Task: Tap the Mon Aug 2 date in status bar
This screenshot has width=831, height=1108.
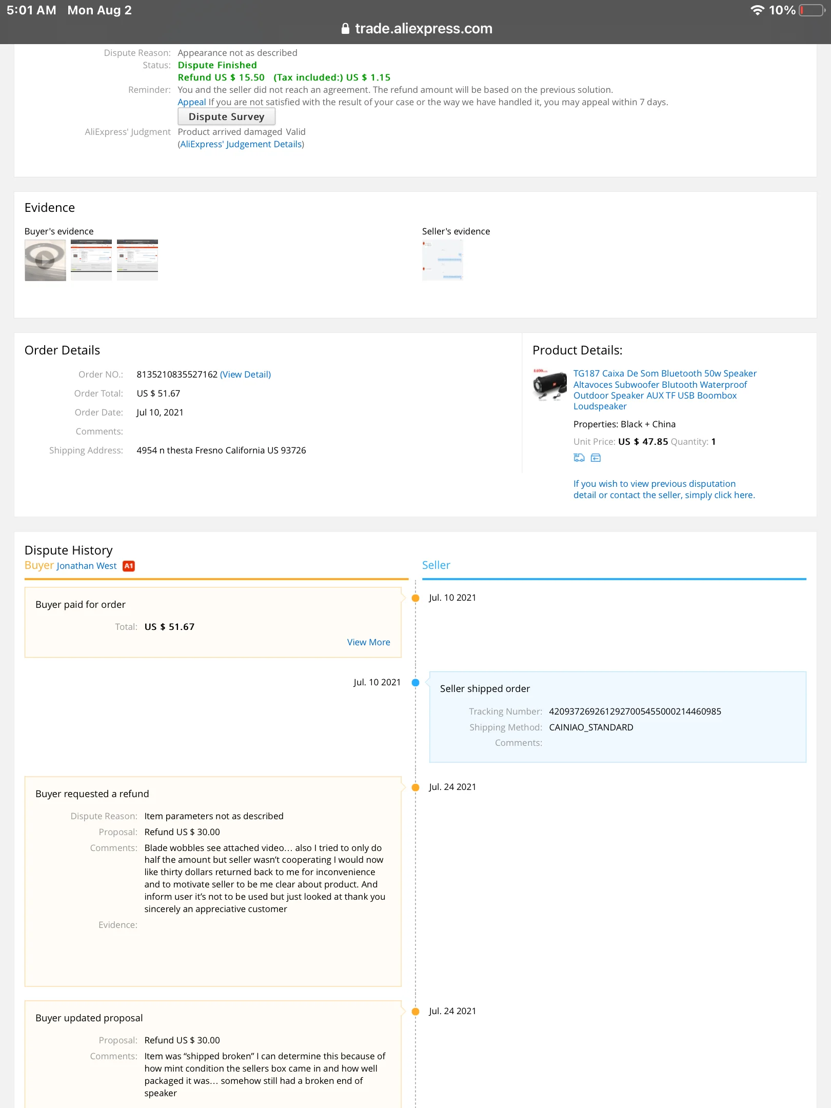Action: (x=100, y=10)
